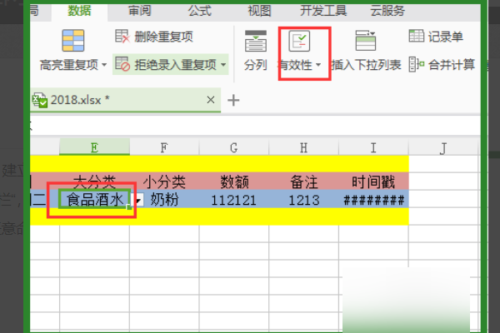Screen dimensions: 500x333
Task: Select the cell with value 112121
Action: coord(233,199)
